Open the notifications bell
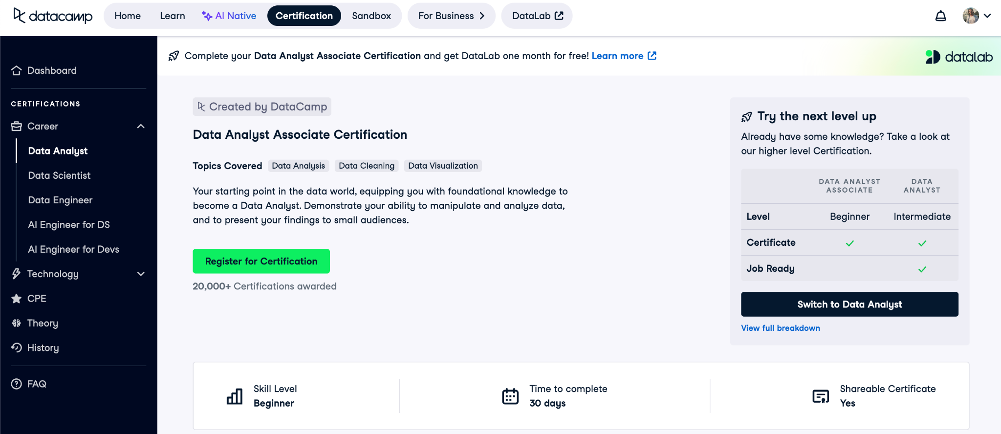The height and width of the screenshot is (434, 1001). click(x=940, y=16)
